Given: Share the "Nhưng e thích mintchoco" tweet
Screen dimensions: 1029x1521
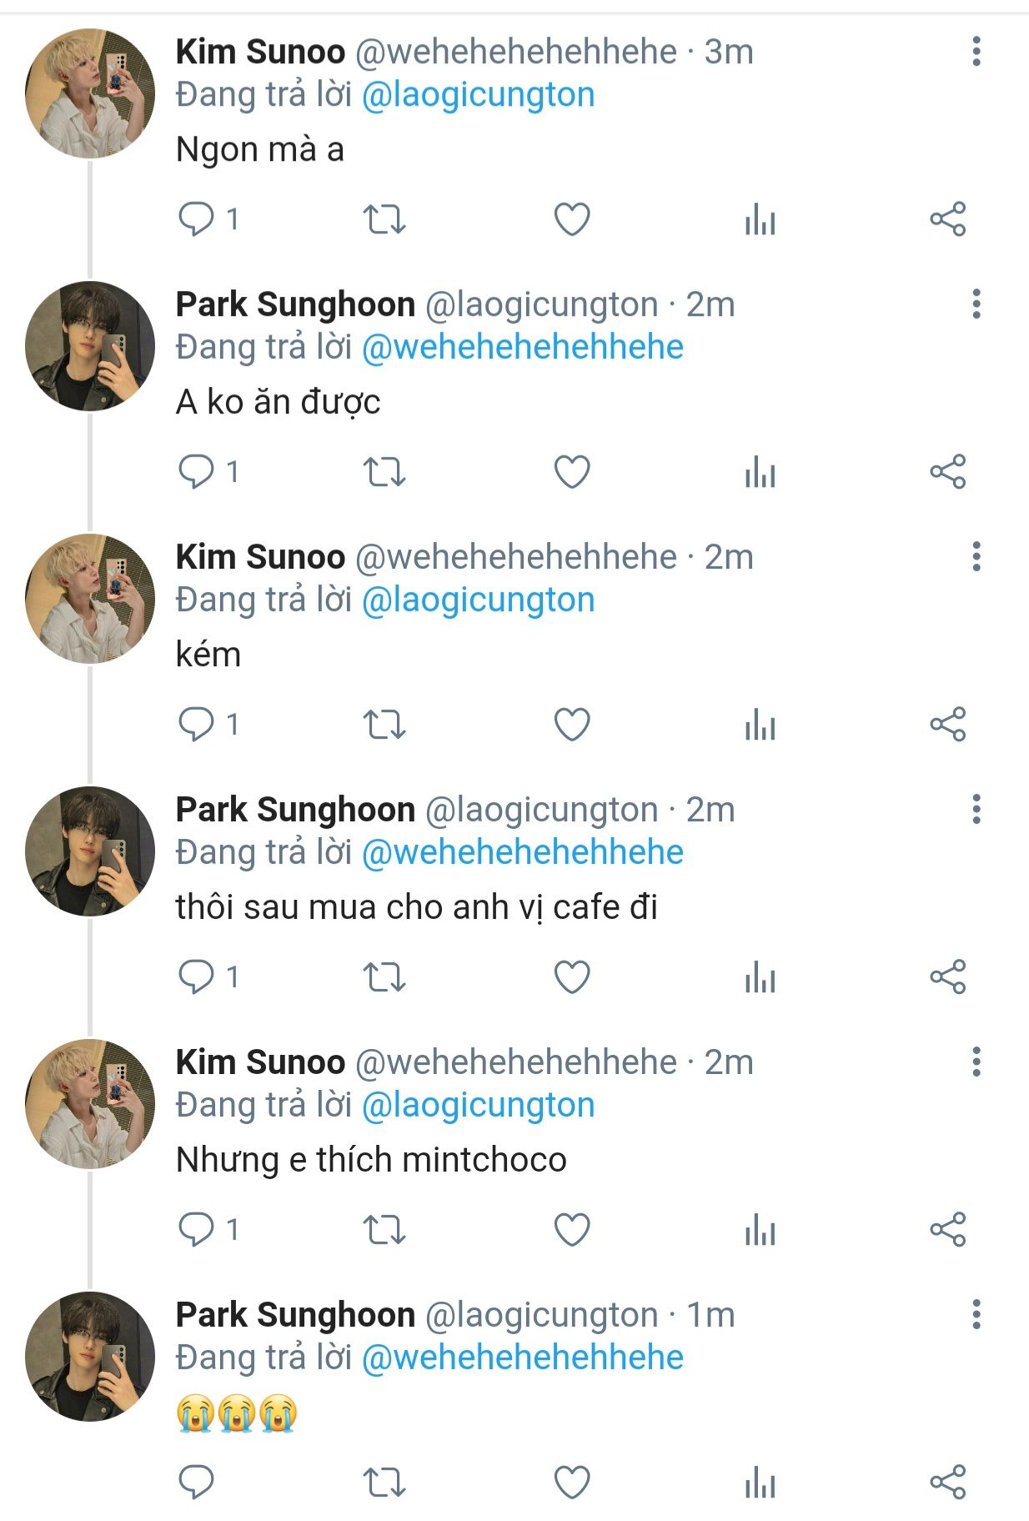Looking at the screenshot, I should [x=947, y=1230].
